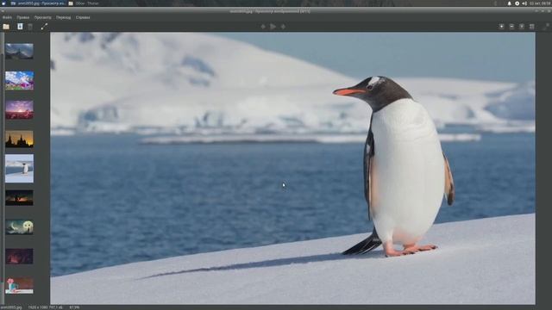552x310 pixels.
Task: Click the image file name in status bar
Action: 11,307
